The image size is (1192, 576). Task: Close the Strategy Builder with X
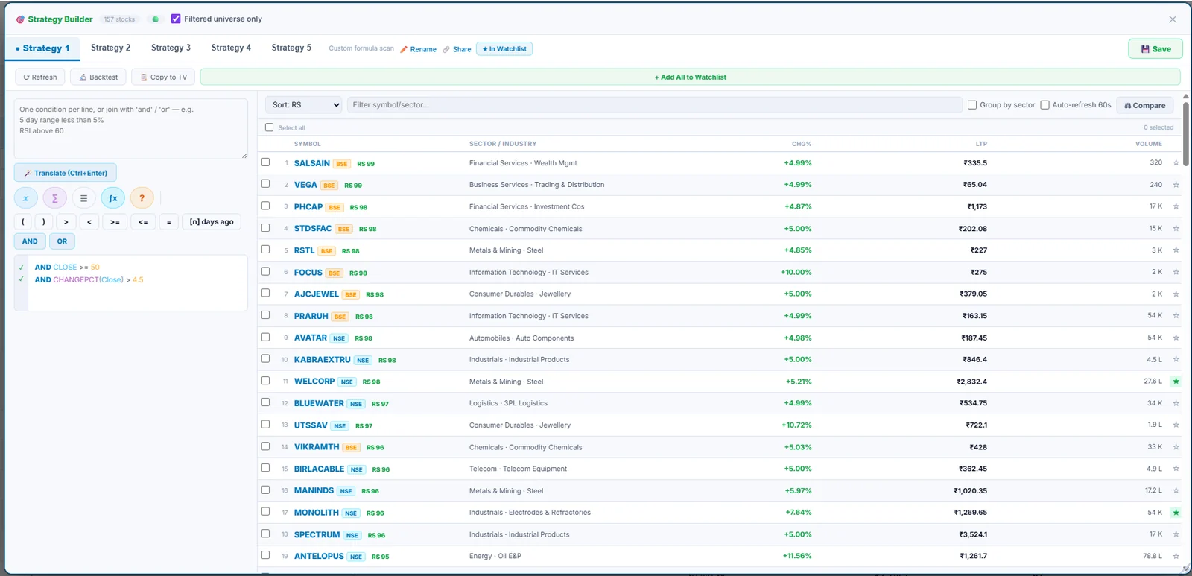coord(1173,19)
